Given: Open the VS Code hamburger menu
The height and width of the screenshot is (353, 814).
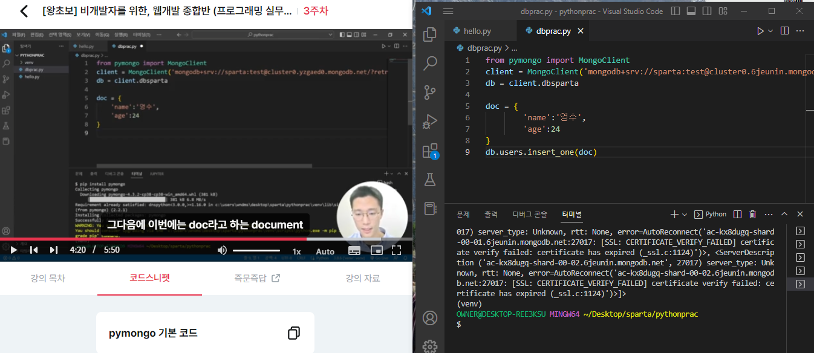Looking at the screenshot, I should coord(448,11).
